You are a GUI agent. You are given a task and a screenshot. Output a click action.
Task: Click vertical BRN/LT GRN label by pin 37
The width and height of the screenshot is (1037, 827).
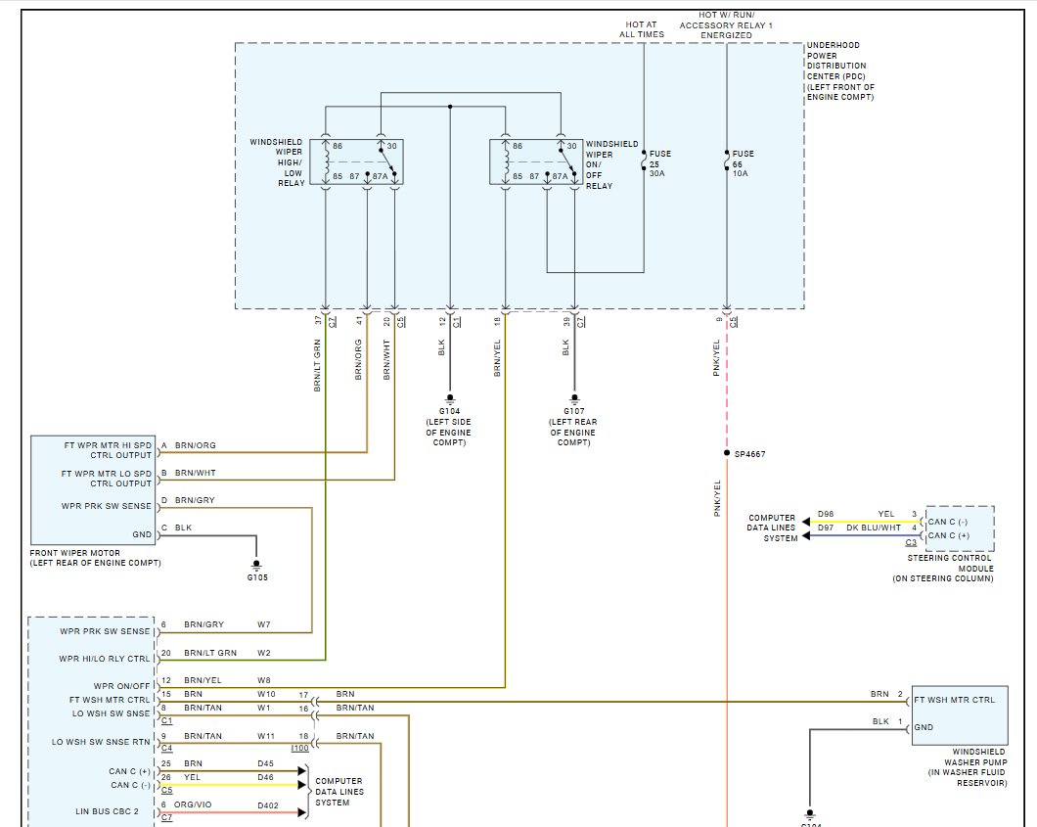317,366
